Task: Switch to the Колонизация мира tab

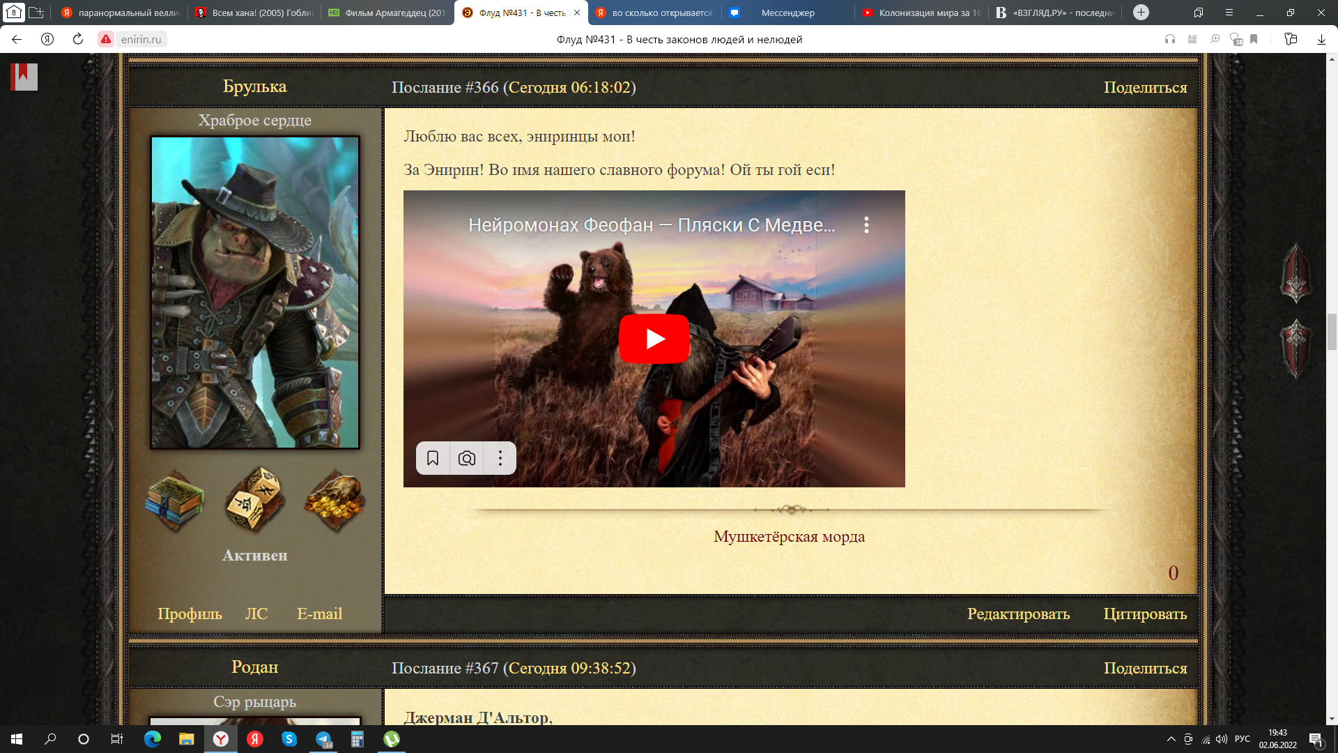Action: [921, 13]
